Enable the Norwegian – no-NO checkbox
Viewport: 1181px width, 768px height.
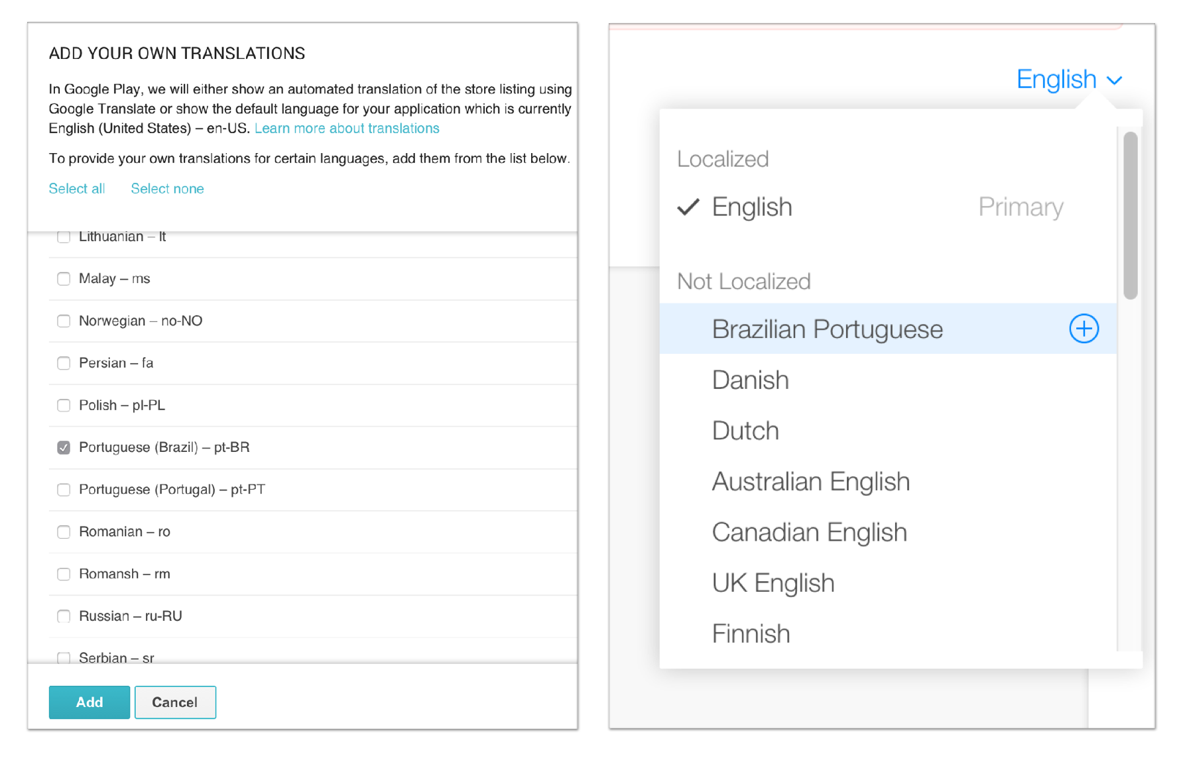pos(64,321)
